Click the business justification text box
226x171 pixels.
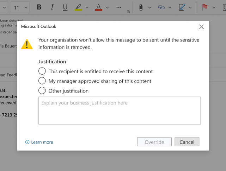pos(120,110)
